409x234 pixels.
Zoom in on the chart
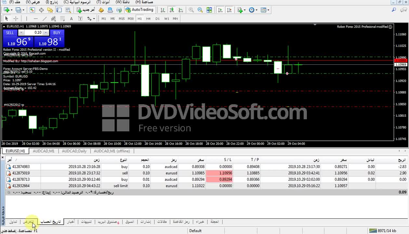click(x=191, y=10)
